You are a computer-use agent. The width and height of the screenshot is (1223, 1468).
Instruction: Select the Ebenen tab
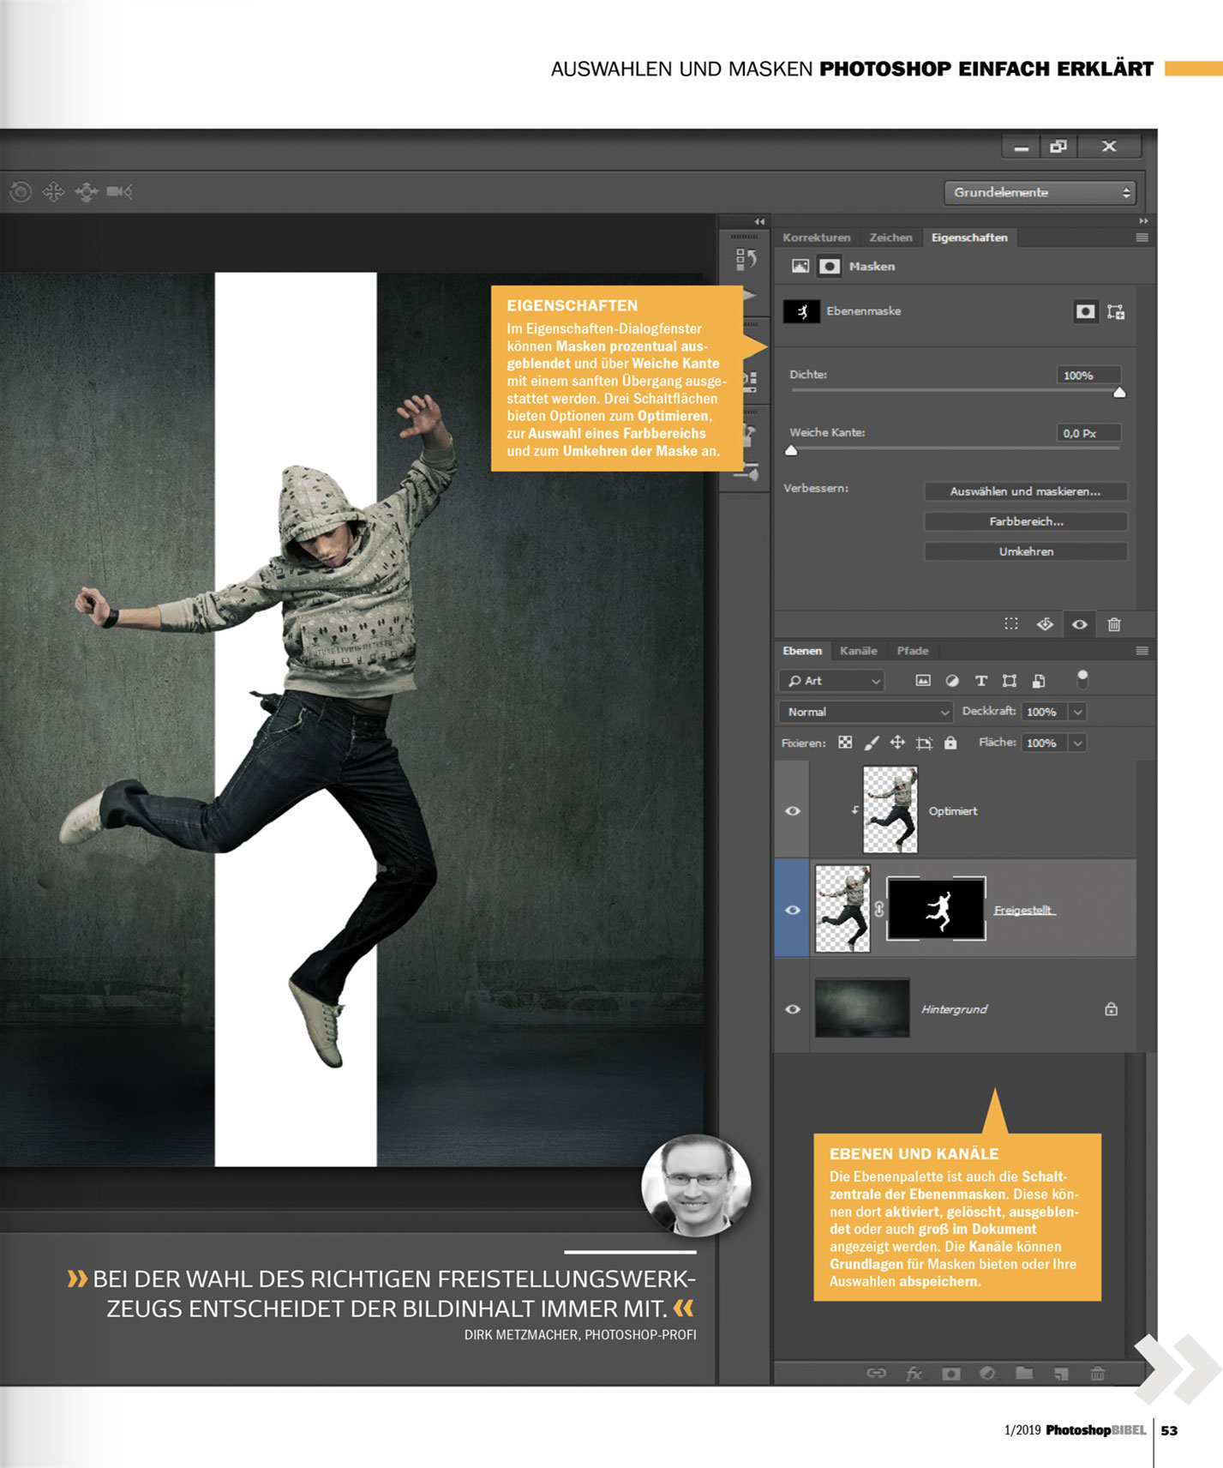(802, 651)
